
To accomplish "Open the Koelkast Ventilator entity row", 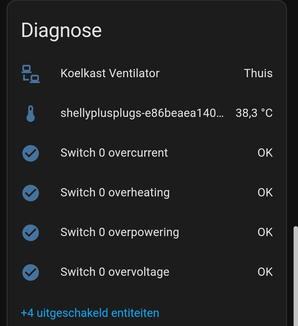I will (x=110, y=74).
